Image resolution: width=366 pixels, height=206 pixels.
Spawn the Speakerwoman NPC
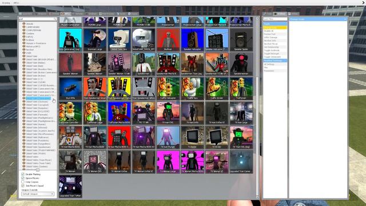241,64
